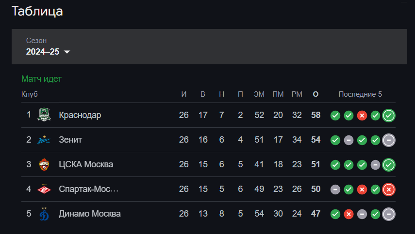The width and height of the screenshot is (415, 234).
Task: Click Spartak's outlined red latest loss icon
Action: click(388, 190)
